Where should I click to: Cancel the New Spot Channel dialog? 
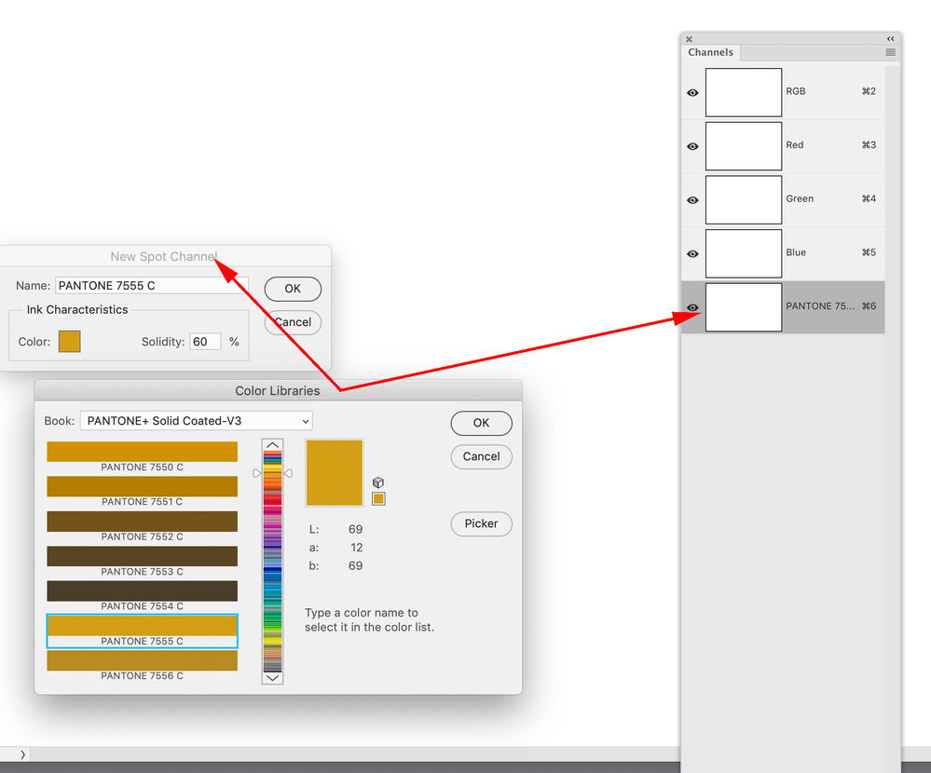click(293, 322)
